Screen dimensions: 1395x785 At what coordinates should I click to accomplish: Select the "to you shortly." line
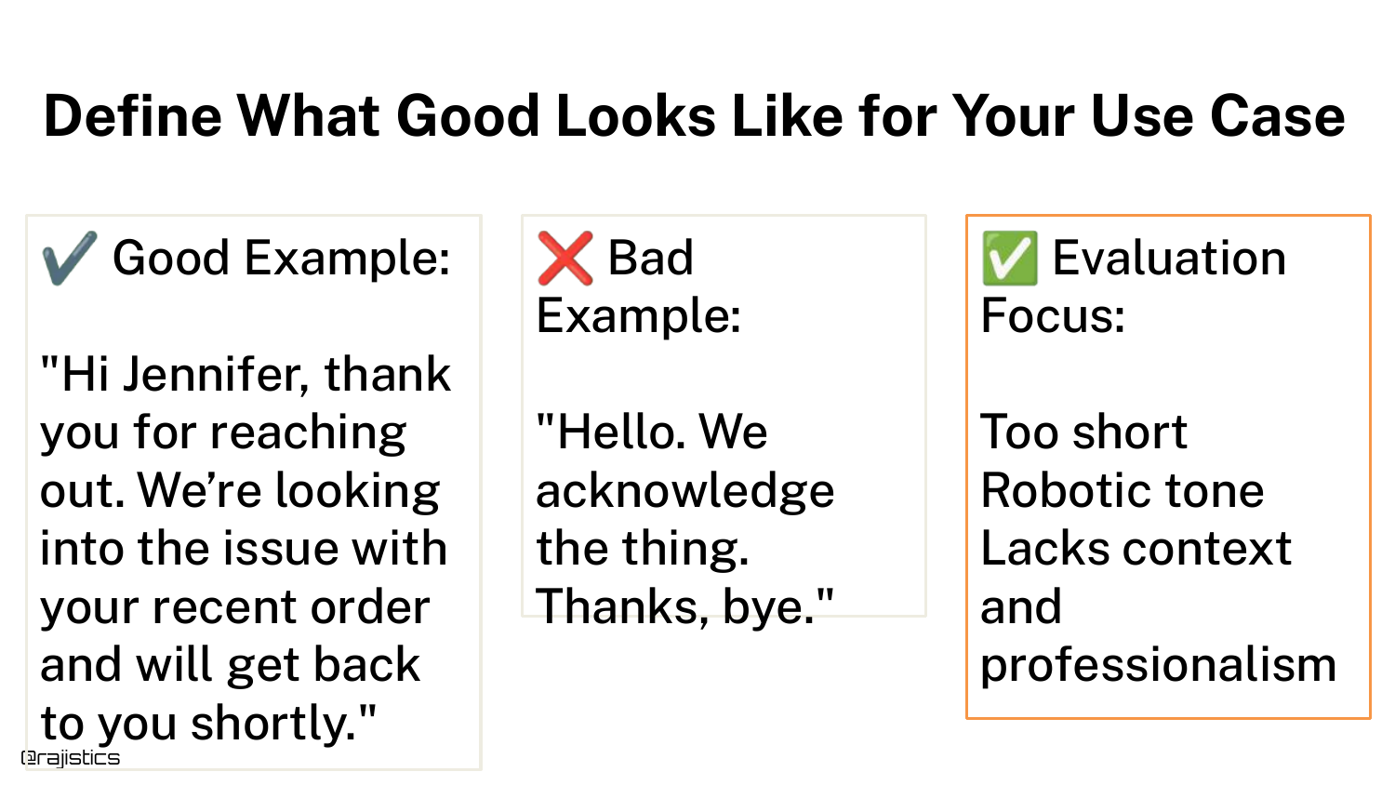pos(208,724)
